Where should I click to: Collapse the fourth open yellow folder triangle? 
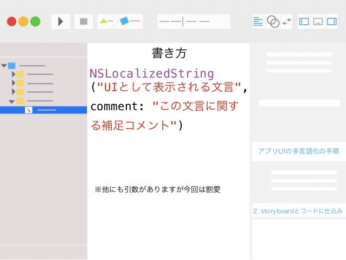pyautogui.click(x=11, y=102)
